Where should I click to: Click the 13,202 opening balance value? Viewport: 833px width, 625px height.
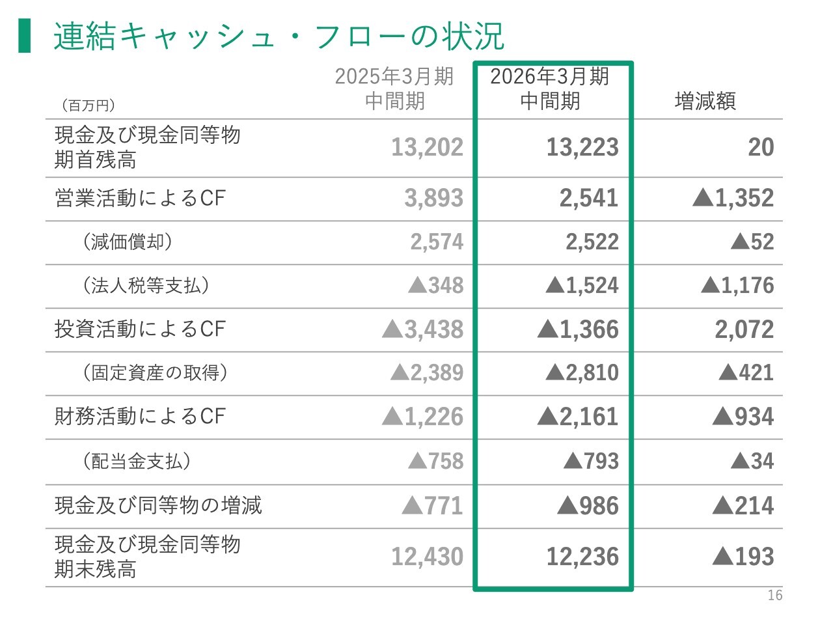tap(427, 147)
